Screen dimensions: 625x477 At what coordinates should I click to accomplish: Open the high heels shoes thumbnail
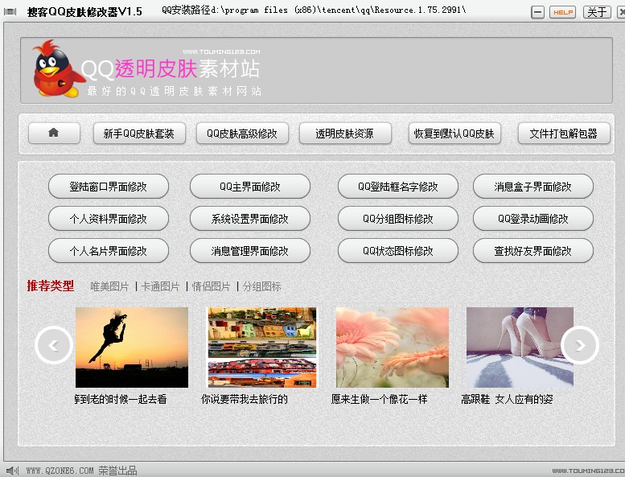pyautogui.click(x=520, y=347)
